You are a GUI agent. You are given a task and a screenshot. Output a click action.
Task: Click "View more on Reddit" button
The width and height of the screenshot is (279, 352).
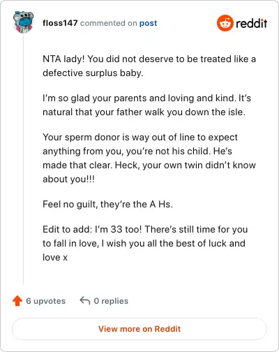click(139, 329)
